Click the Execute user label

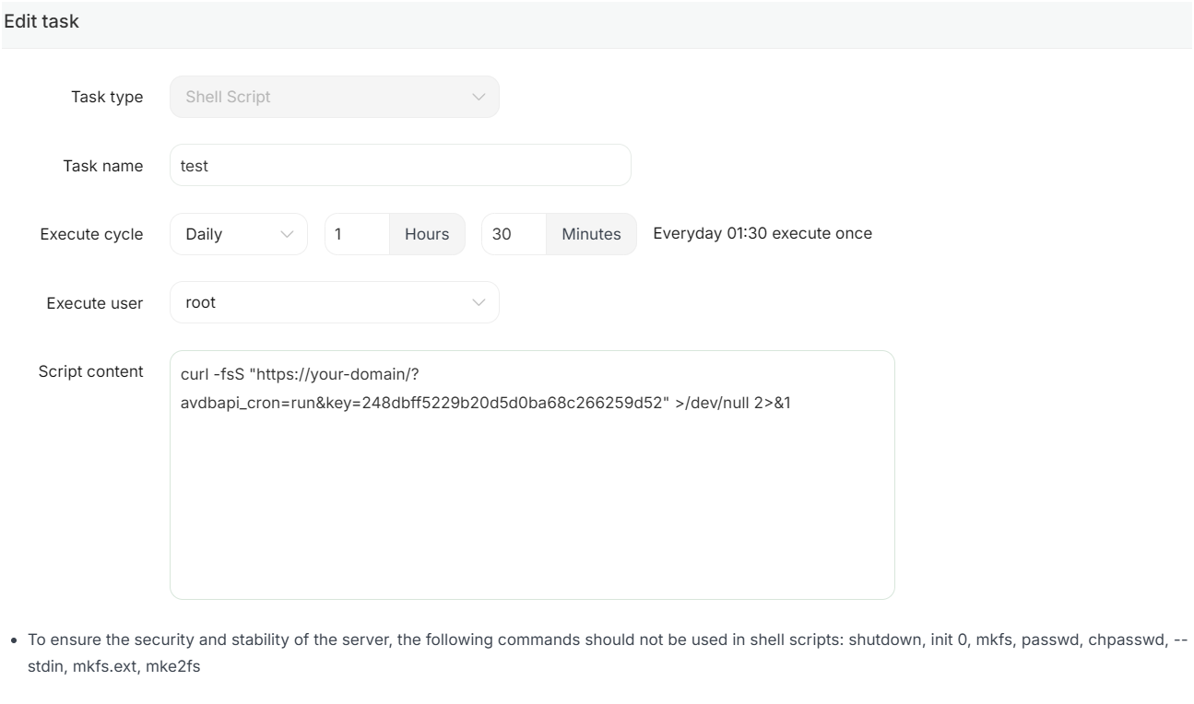[95, 302]
